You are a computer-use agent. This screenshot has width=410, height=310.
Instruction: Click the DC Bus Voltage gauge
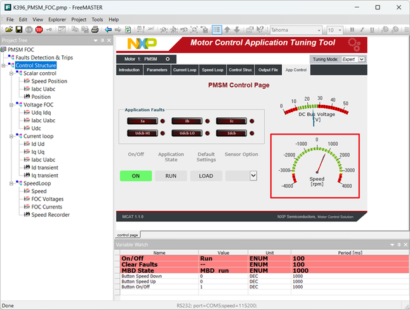pyautogui.click(x=315, y=111)
